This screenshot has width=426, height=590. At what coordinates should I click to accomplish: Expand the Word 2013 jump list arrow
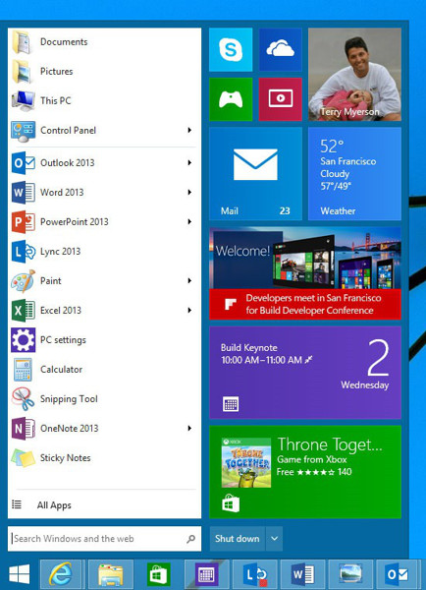point(189,193)
